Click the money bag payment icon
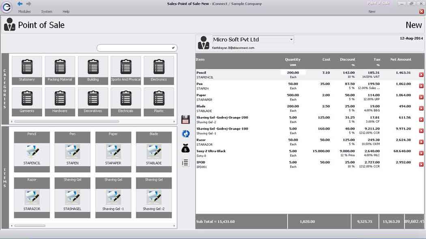 tap(185, 148)
